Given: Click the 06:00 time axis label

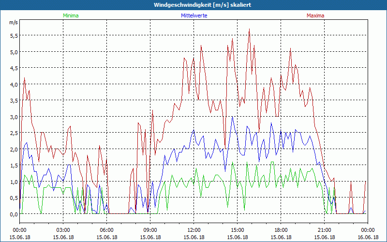Looking at the screenshot, I should [107, 230].
